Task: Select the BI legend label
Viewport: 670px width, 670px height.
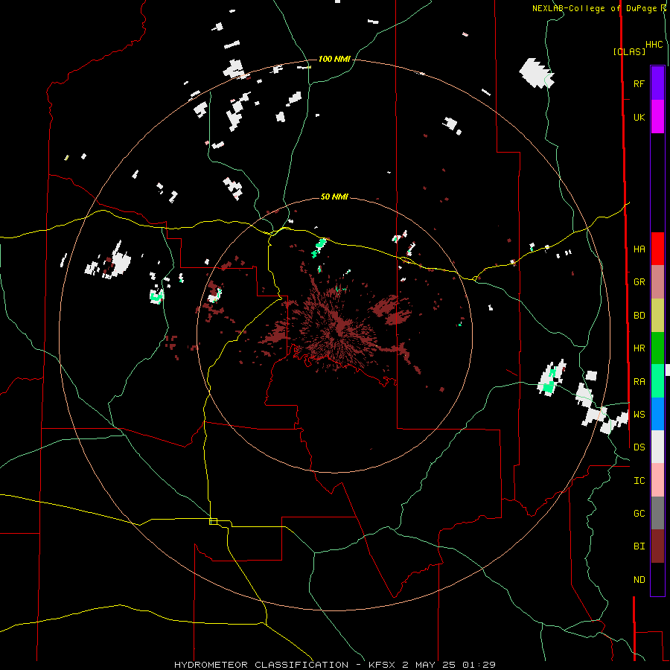Action: (x=639, y=546)
